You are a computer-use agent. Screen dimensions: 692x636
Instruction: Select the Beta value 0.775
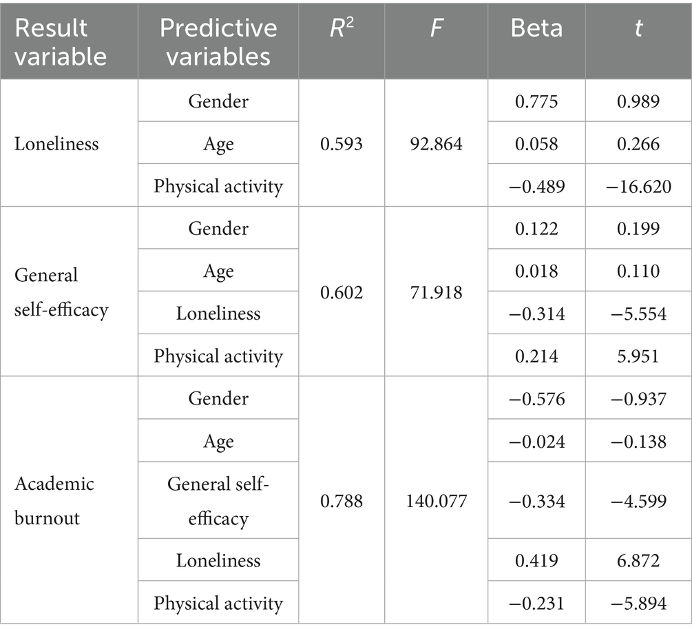536,101
